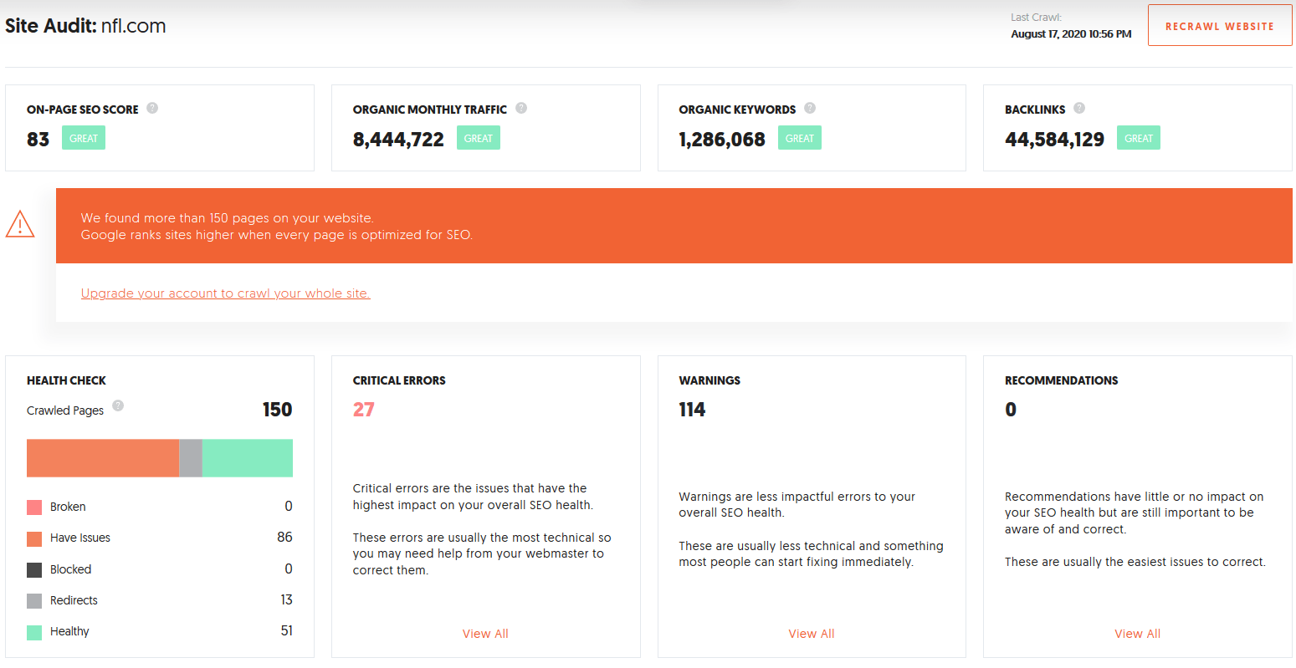Select the Broken row label
Image resolution: width=1296 pixels, height=668 pixels.
point(68,507)
